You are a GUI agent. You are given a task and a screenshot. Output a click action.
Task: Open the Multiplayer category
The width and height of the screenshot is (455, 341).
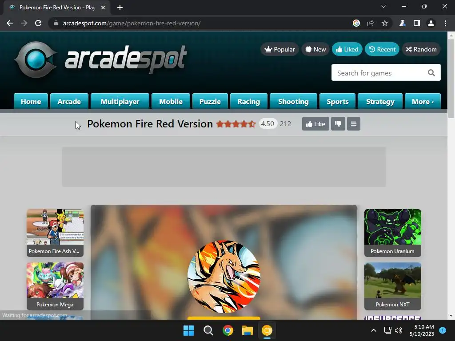coord(120,102)
